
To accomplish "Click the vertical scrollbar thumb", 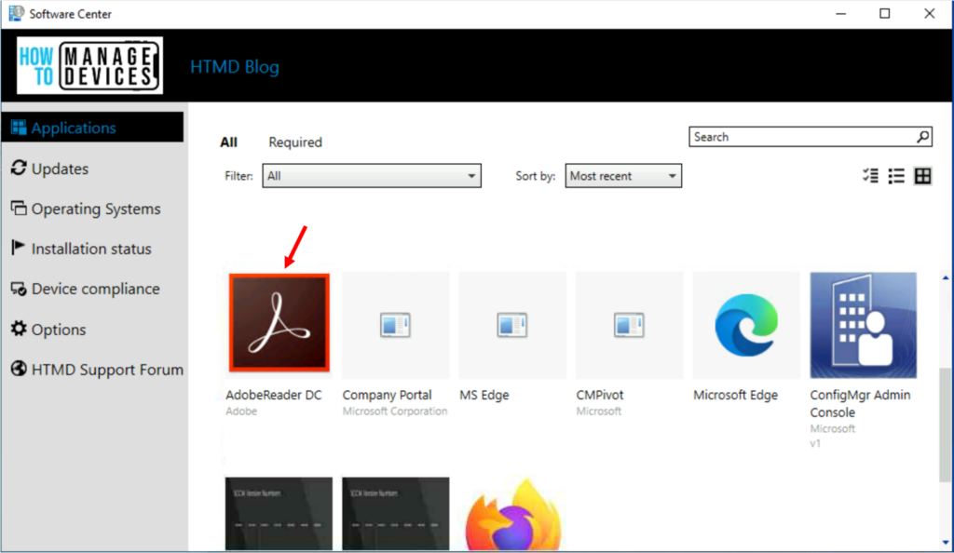I will (946, 425).
